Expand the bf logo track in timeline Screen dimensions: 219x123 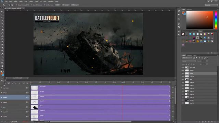coord(1,93)
